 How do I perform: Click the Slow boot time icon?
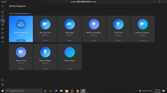pyautogui.click(x=21, y=52)
